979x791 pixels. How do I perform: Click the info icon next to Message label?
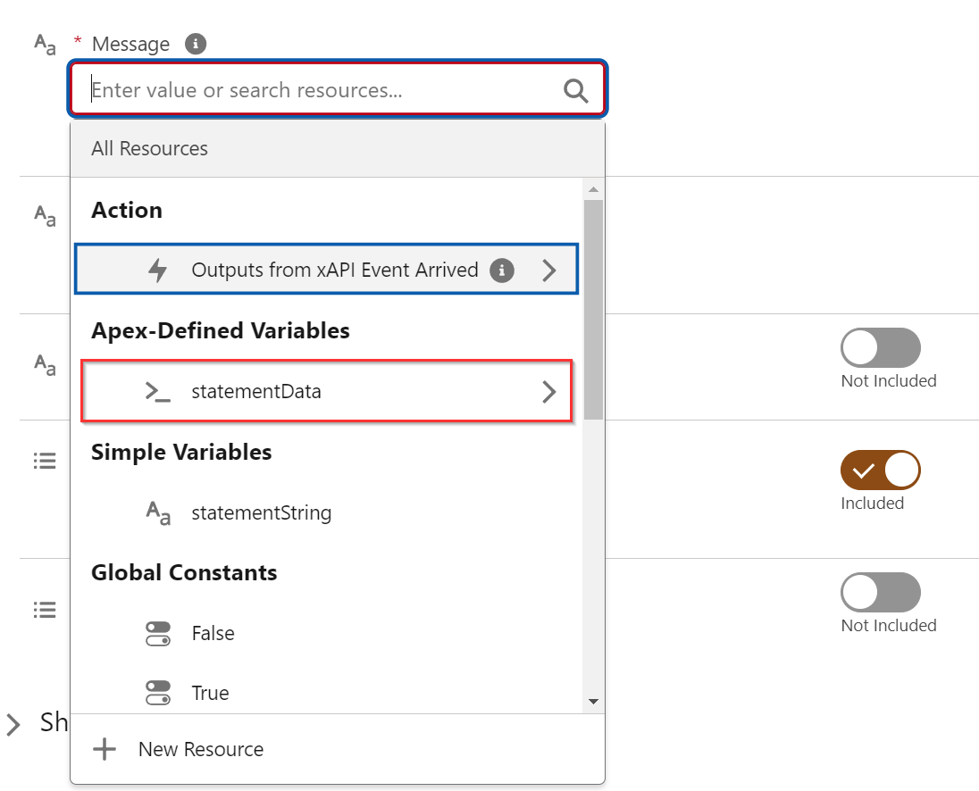[x=196, y=44]
